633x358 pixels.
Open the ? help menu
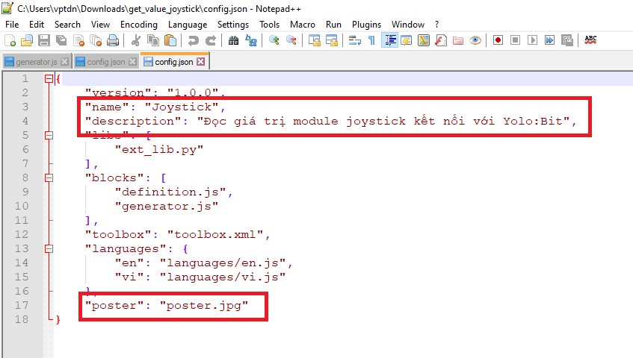[436, 25]
